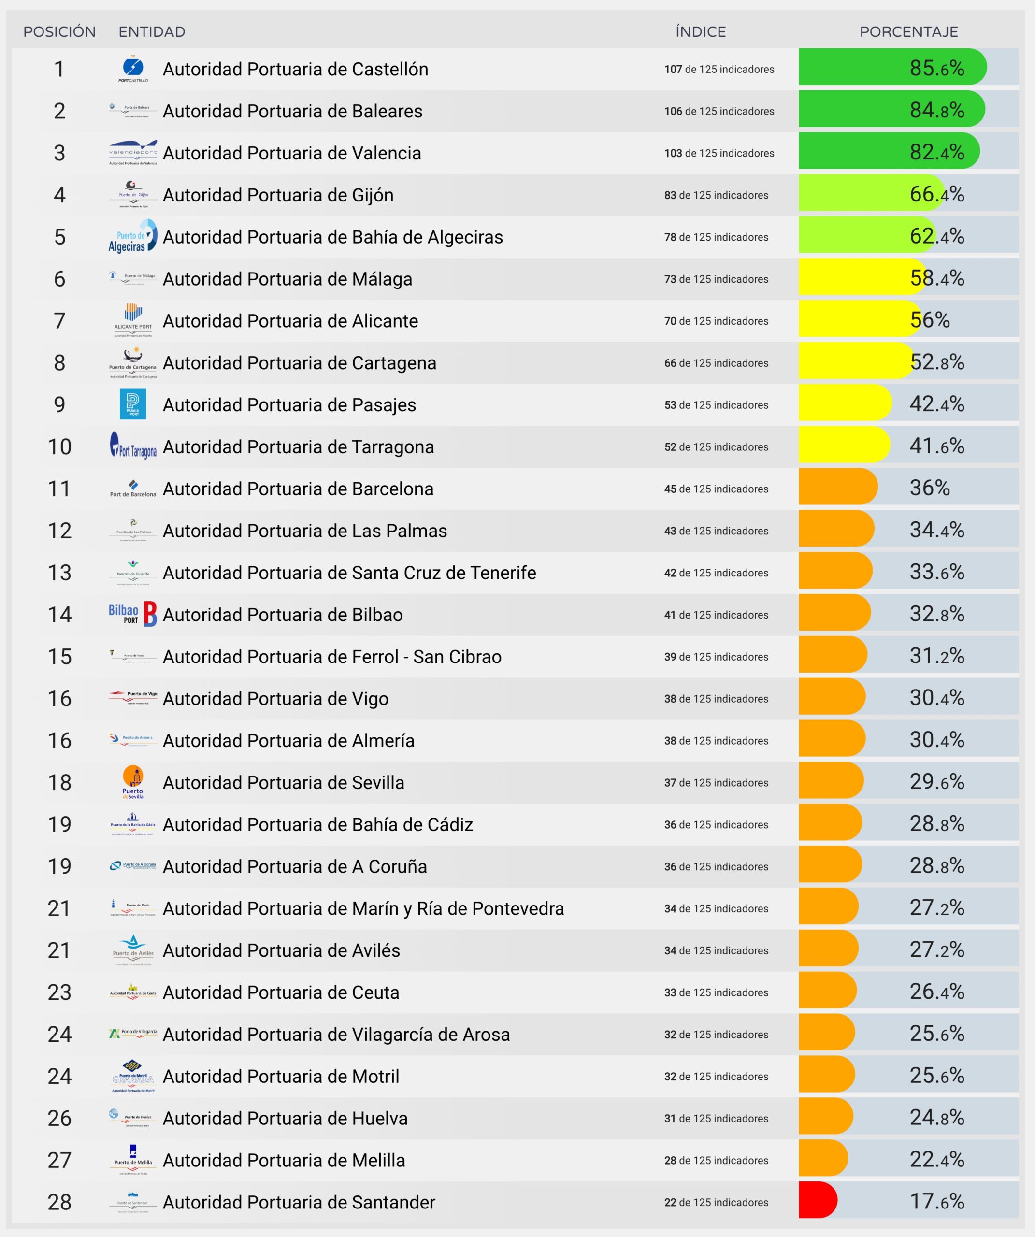
Task: Click the Puerto de Motril Granada logo
Action: tap(133, 1076)
